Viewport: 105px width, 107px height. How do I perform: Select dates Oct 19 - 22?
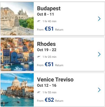[47, 50]
